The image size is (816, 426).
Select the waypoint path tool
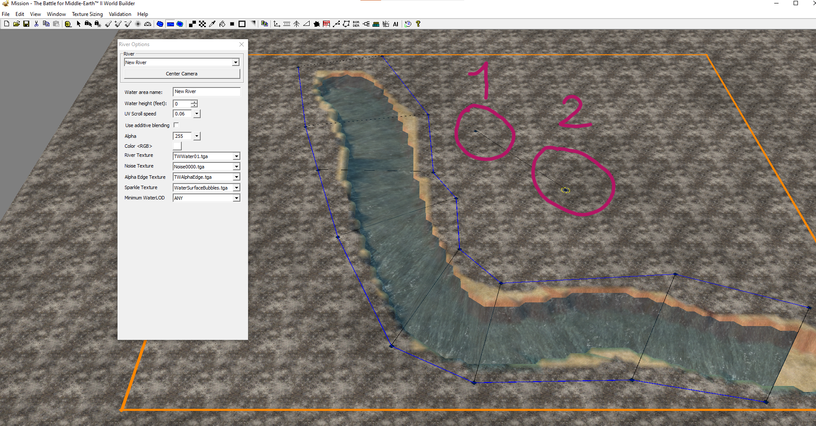point(336,24)
